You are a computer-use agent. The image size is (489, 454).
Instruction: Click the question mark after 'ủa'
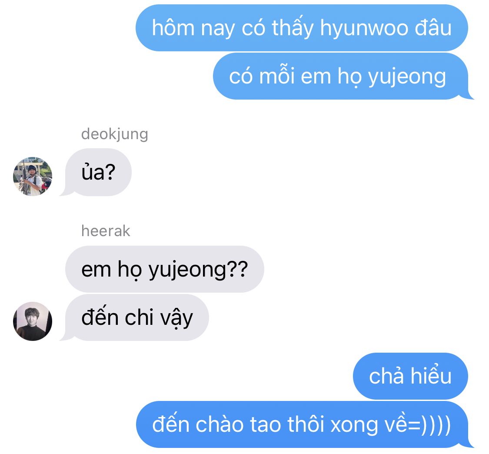[110, 172]
